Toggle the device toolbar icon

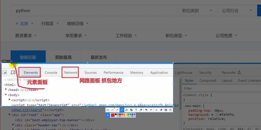coord(13,72)
